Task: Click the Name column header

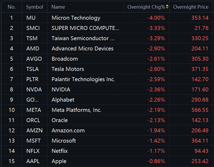Action: click(58, 7)
